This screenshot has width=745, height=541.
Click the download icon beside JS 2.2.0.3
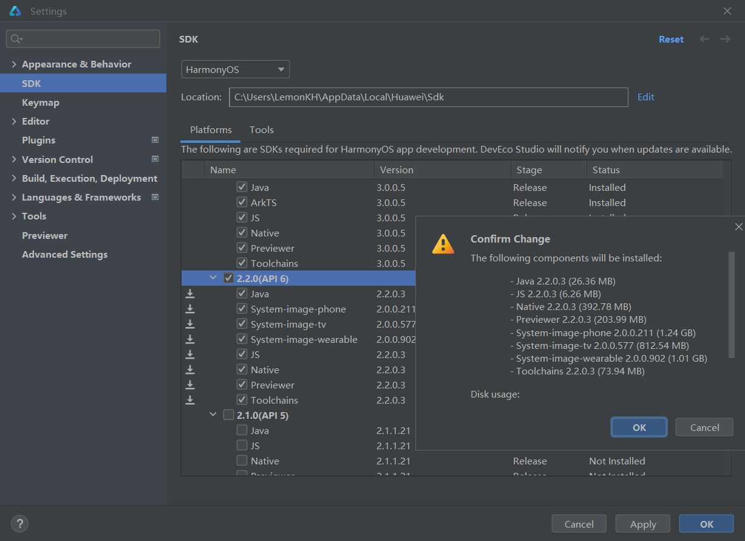[190, 354]
